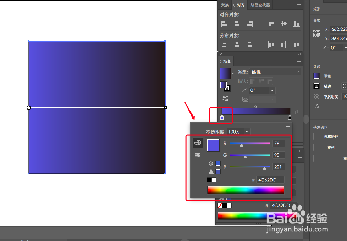This screenshot has height=241, width=347.
Task: Click black-white default swatch in popup
Action: point(211,180)
